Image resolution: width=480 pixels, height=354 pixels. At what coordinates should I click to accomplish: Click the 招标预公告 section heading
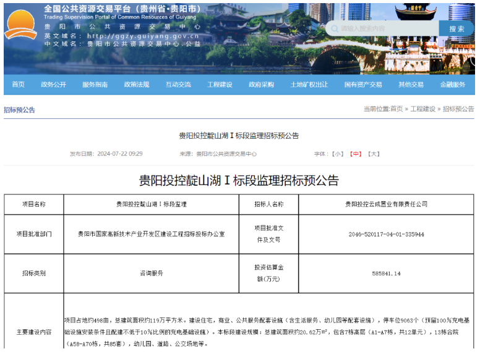point(19,110)
